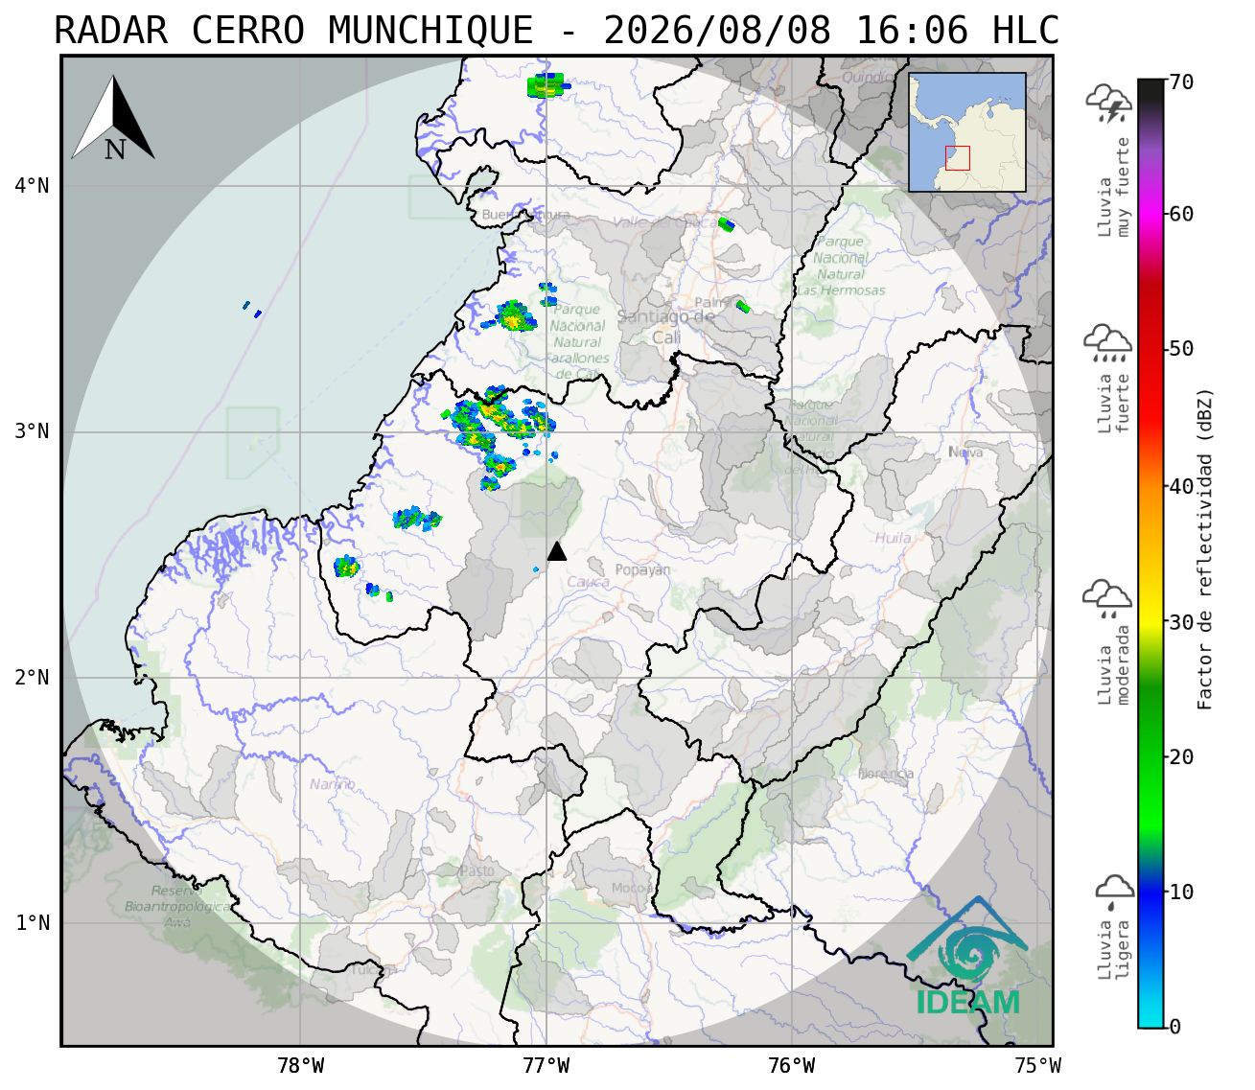Screen dimensions: 1255x1090
Task: Click the reflectivity color bar at 50 dBZ
Action: click(x=1150, y=350)
